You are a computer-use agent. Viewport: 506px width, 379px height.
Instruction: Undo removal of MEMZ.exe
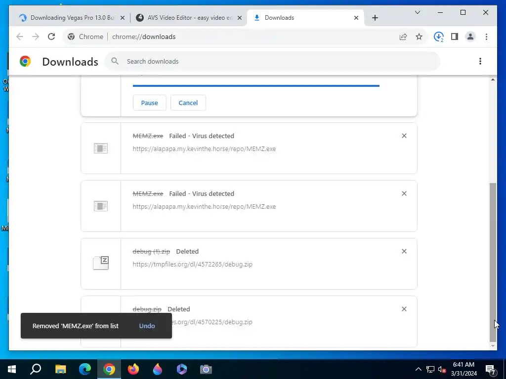coord(147,326)
